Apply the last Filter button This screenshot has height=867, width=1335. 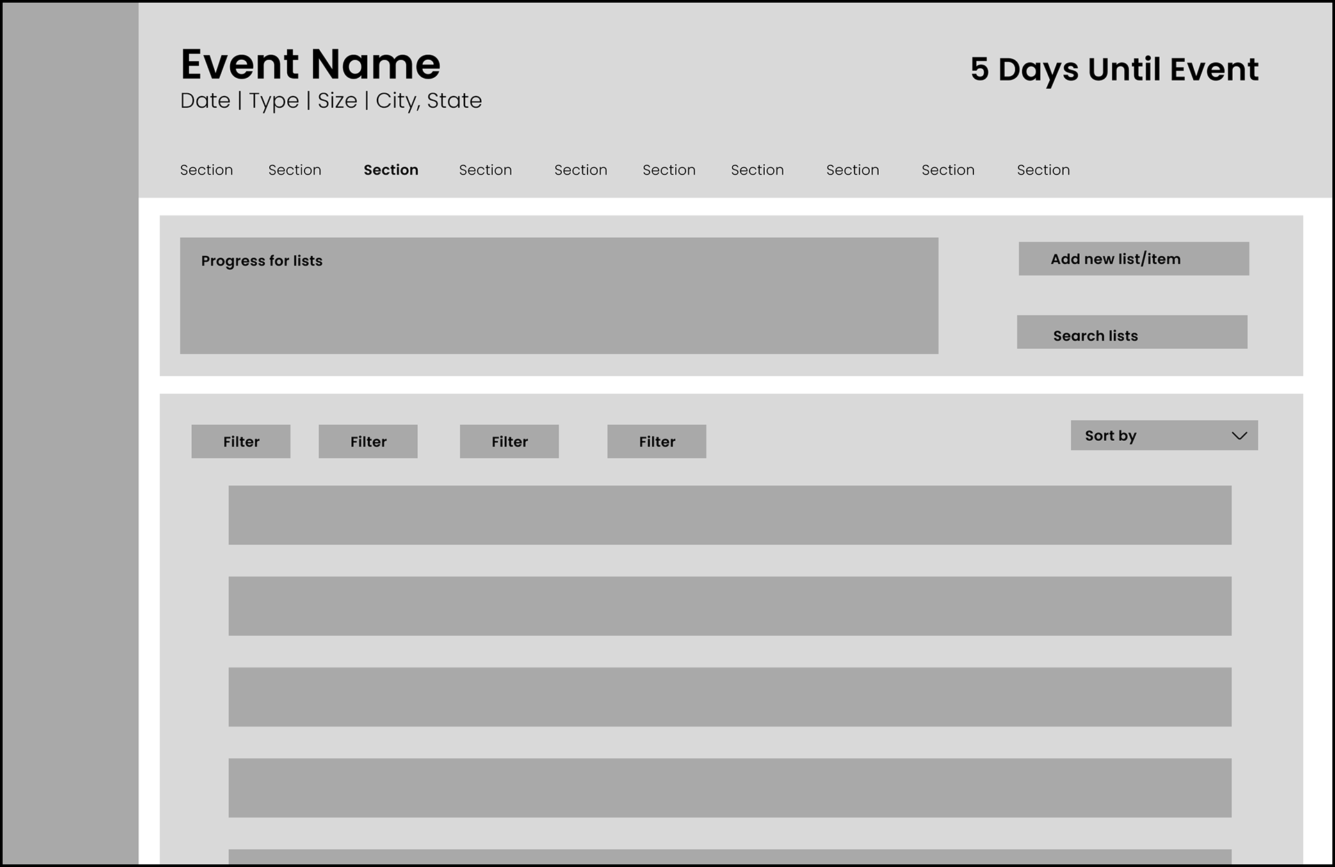tap(656, 441)
